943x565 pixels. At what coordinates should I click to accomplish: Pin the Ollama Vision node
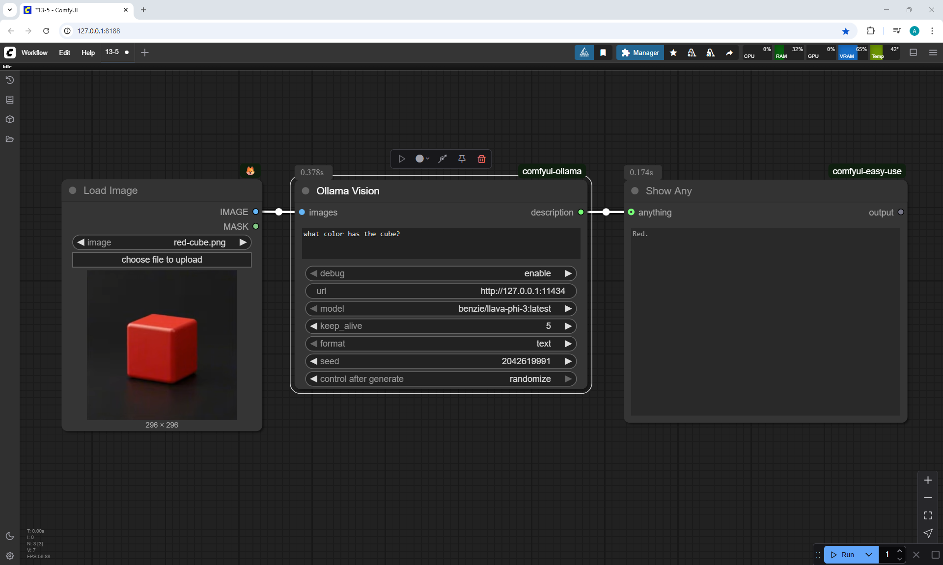point(462,159)
